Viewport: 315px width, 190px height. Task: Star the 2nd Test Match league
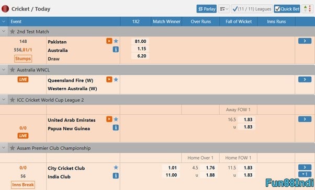pyautogui.click(x=13, y=31)
